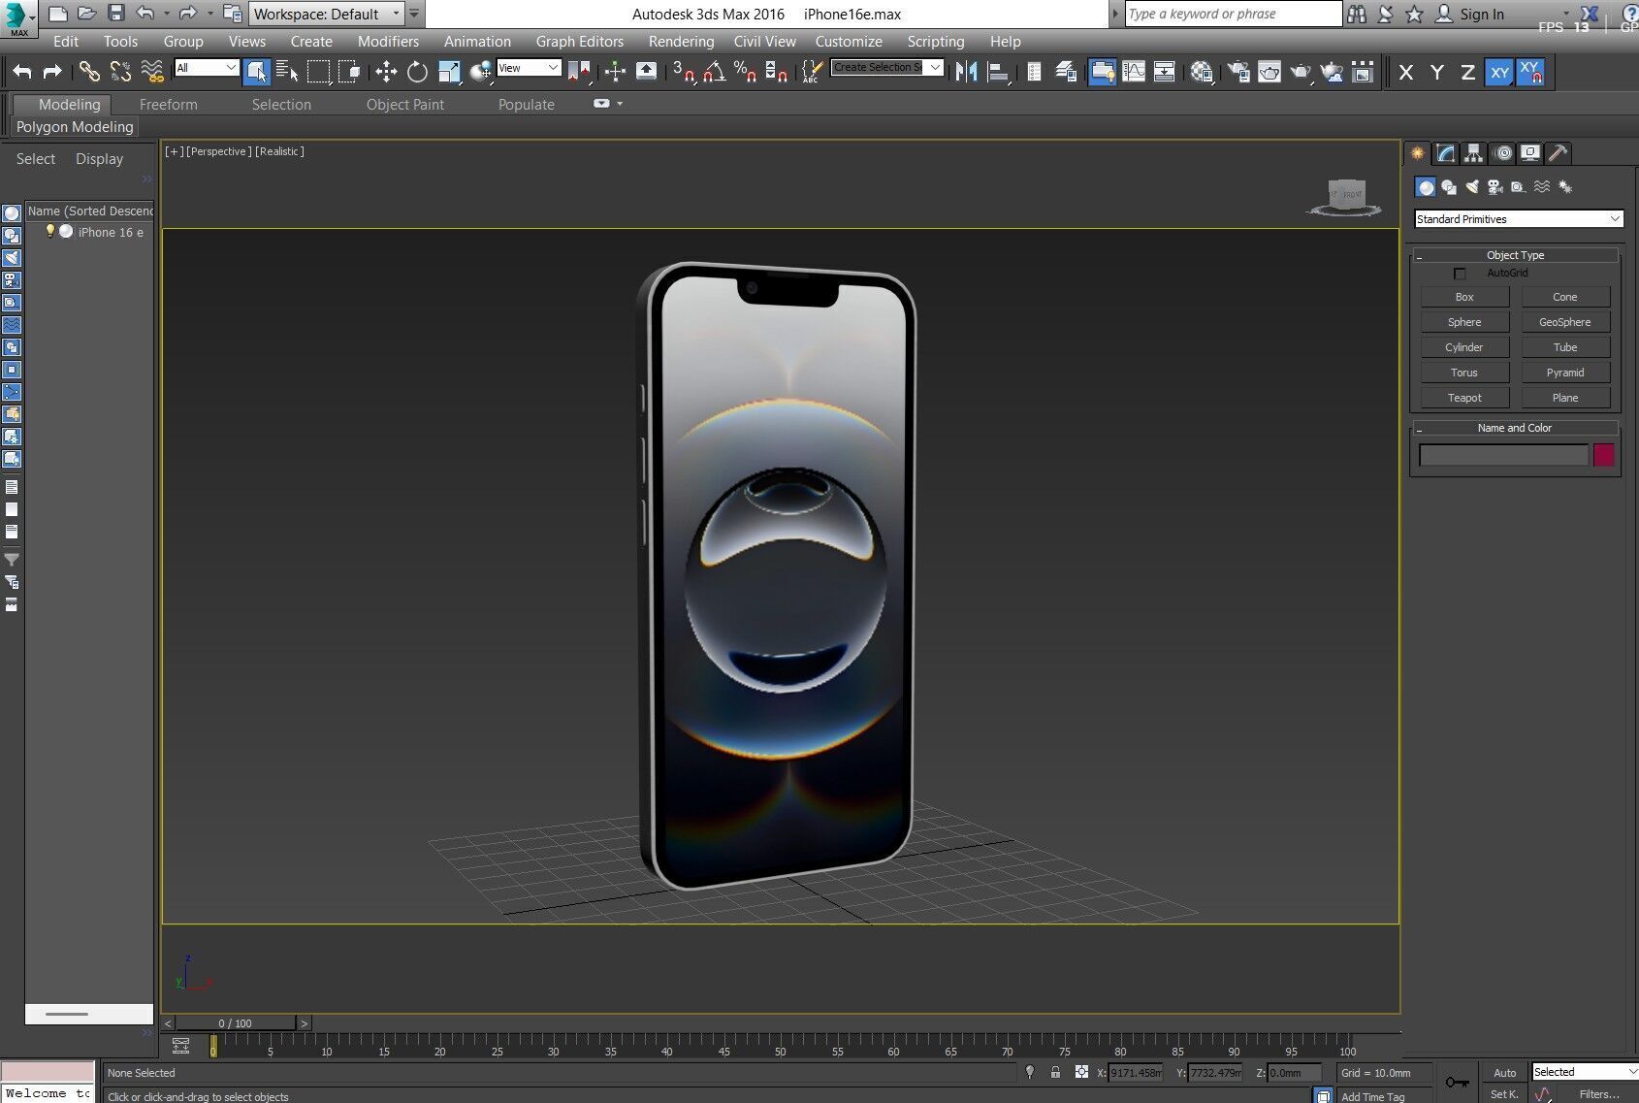Open Select by Name dialog
The image size is (1639, 1103).
287,71
